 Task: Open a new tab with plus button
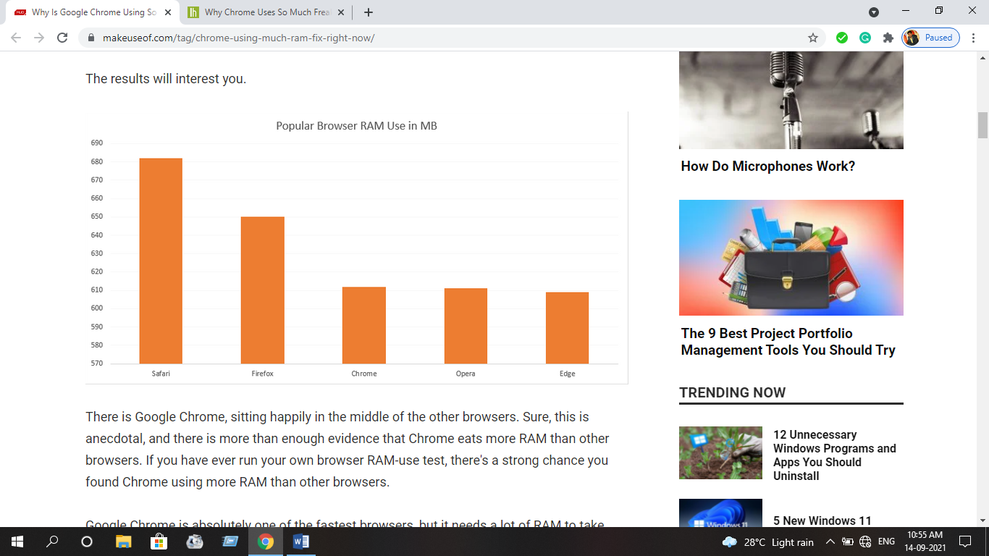click(369, 12)
